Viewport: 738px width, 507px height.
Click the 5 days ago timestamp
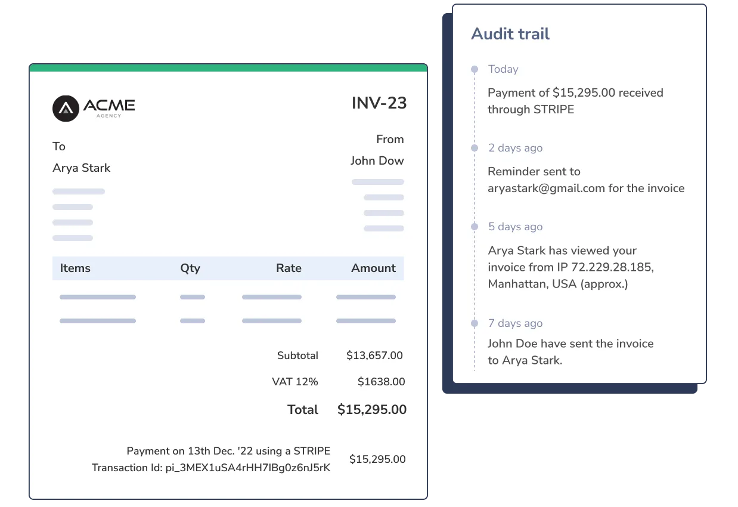515,227
